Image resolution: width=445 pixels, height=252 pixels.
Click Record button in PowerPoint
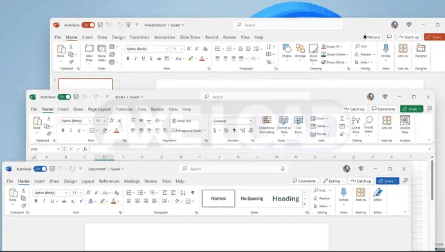click(x=371, y=37)
